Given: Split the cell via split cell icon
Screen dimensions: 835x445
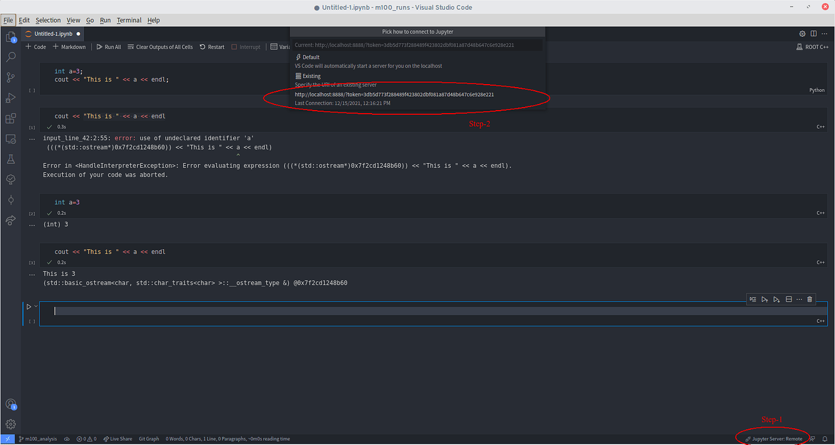Looking at the screenshot, I should pos(788,299).
